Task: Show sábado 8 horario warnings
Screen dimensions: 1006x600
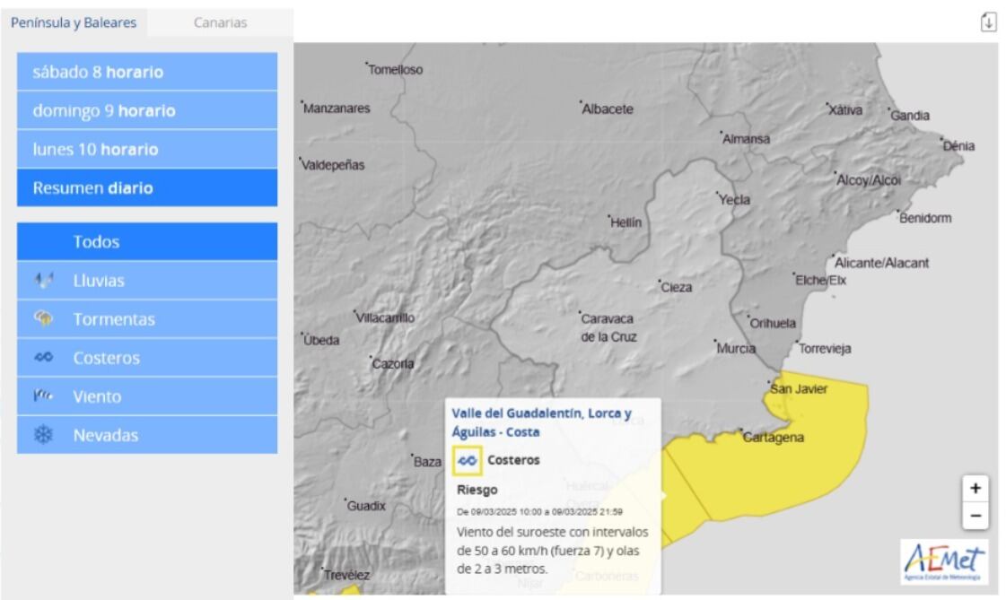Action: coord(147,73)
